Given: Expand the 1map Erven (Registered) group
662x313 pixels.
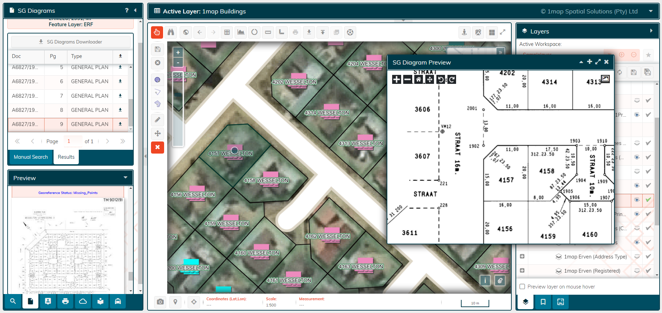Looking at the screenshot, I should tap(522, 271).
